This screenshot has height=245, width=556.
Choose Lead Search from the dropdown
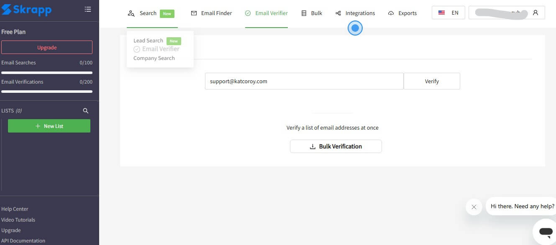click(x=148, y=41)
